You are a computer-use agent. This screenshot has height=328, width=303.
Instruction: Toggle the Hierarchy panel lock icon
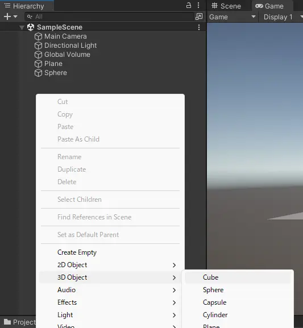pyautogui.click(x=189, y=5)
